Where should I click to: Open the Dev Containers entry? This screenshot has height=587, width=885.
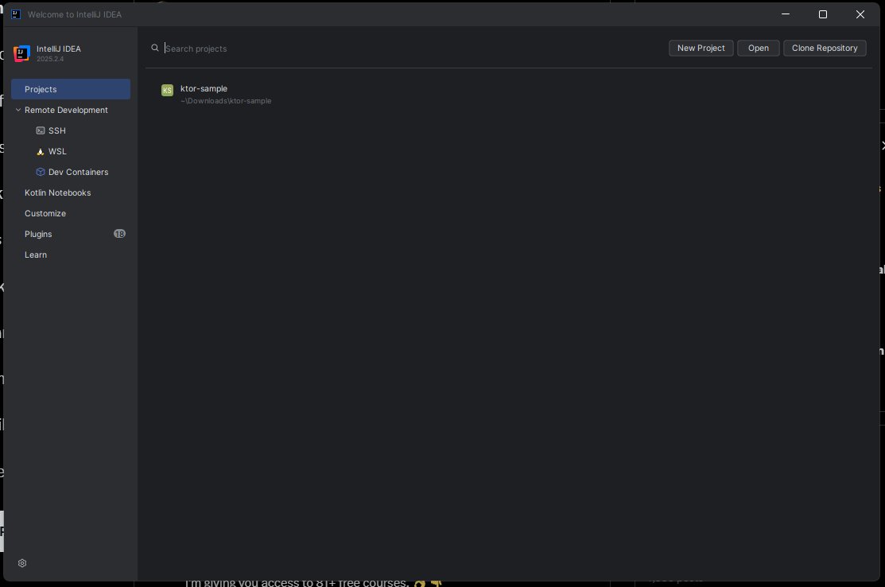tap(71, 172)
